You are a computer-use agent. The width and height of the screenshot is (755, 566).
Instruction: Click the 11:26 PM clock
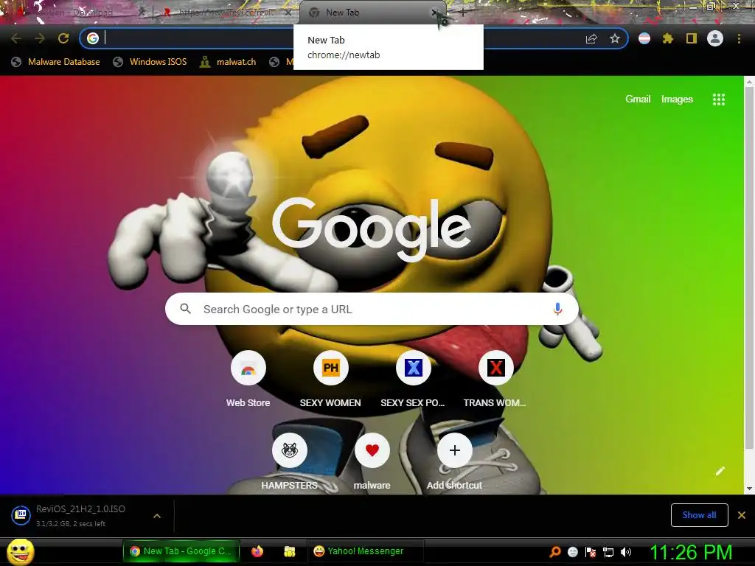tap(691, 552)
